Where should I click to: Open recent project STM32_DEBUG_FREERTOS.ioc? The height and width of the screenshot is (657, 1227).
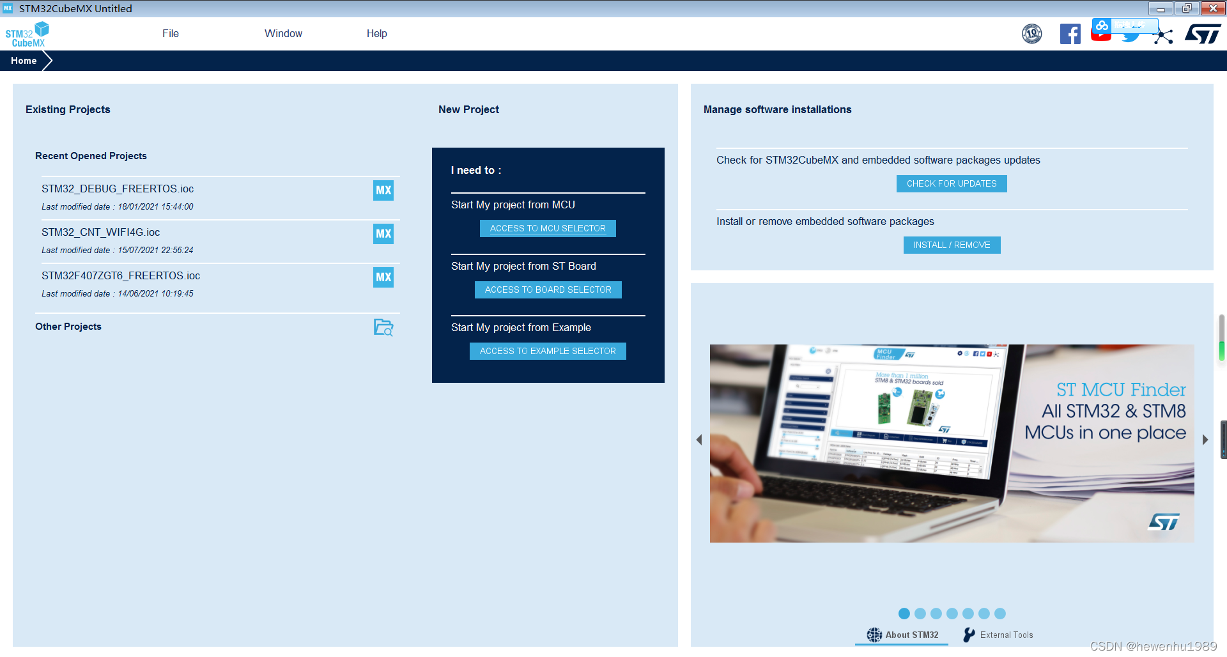(118, 189)
